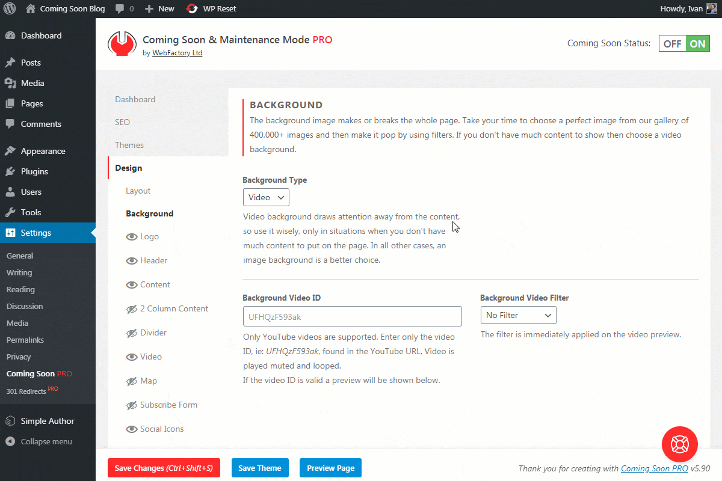
Task: Show the hidden Subscribe Form module
Action: tap(132, 405)
